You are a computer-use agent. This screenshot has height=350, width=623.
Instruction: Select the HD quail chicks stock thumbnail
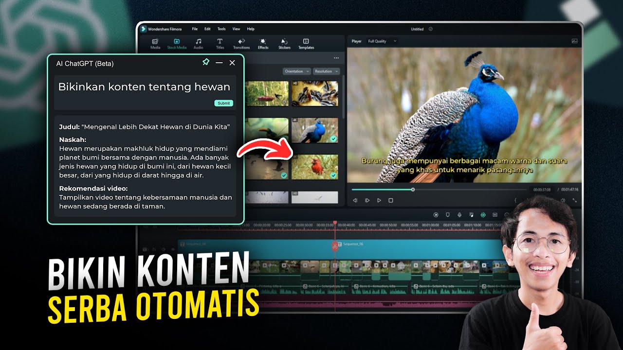(x=314, y=93)
